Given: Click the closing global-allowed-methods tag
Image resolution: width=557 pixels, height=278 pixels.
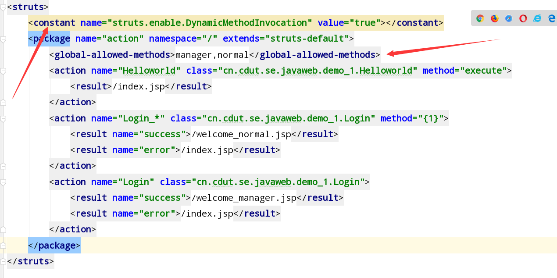Looking at the screenshot, I should coord(315,55).
